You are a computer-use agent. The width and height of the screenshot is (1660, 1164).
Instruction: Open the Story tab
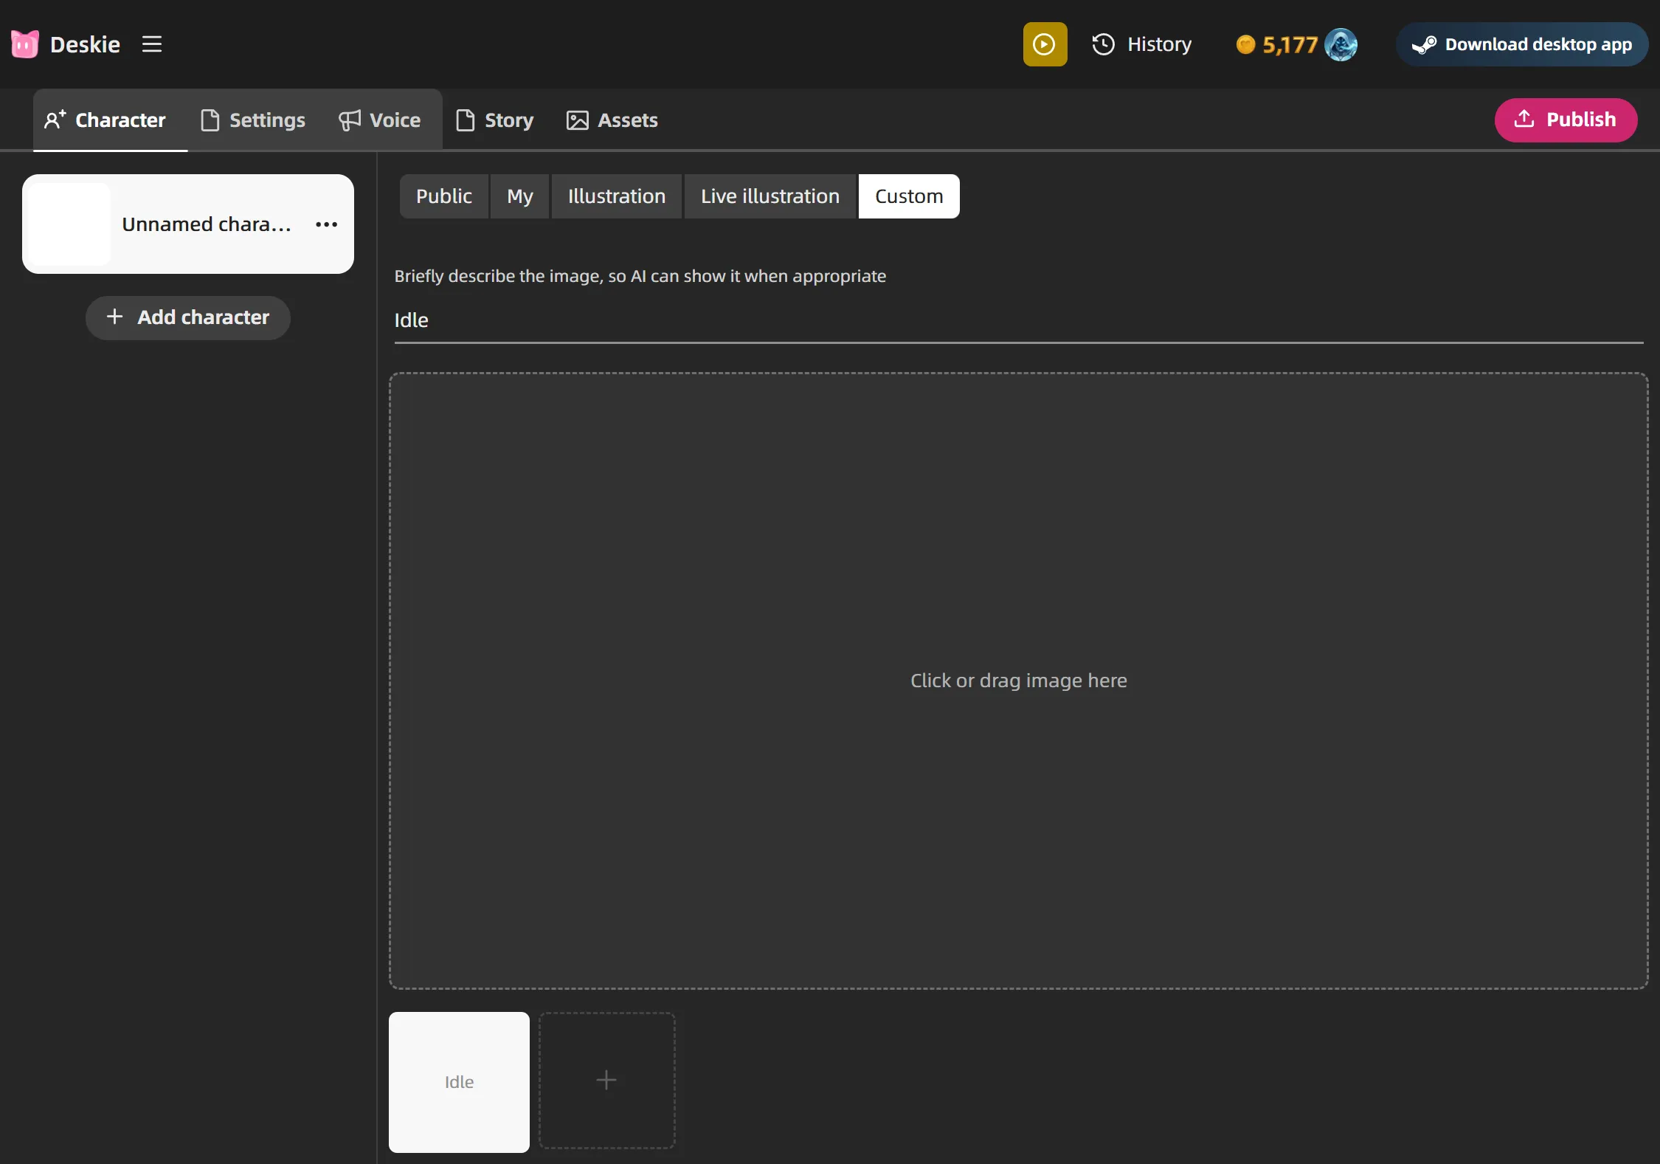pos(495,120)
